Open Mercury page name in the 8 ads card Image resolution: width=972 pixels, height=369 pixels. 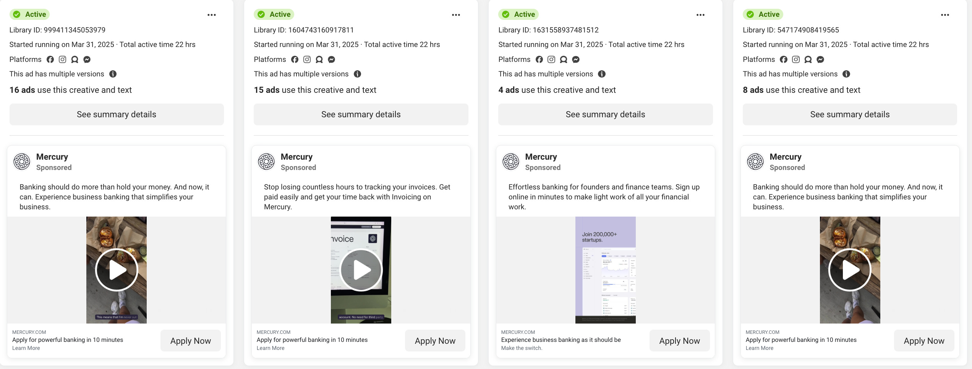[x=786, y=157]
